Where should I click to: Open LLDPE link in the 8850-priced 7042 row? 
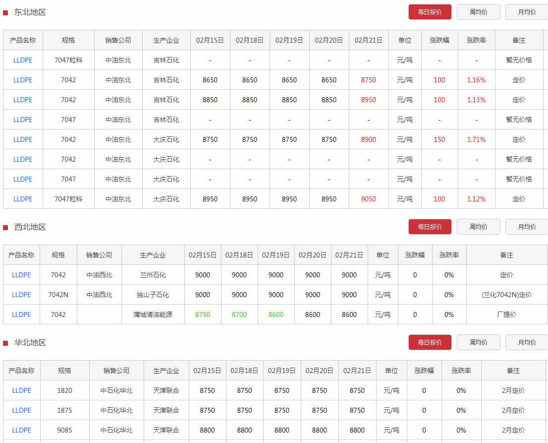coord(23,100)
